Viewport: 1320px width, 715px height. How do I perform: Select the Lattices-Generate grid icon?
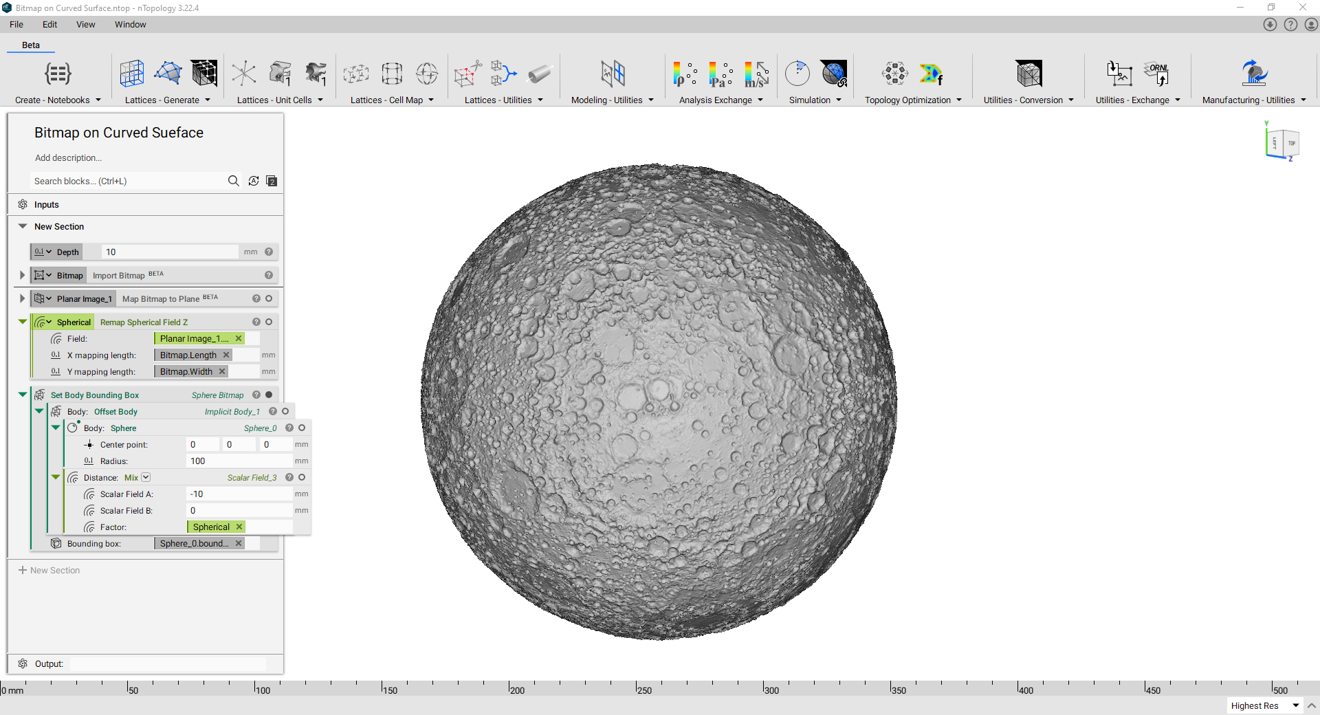(131, 74)
